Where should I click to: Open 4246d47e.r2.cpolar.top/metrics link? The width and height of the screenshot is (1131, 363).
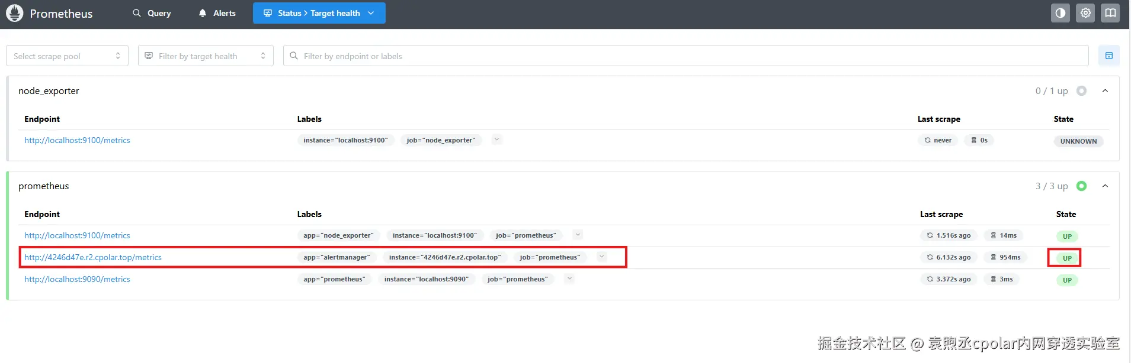pos(93,257)
